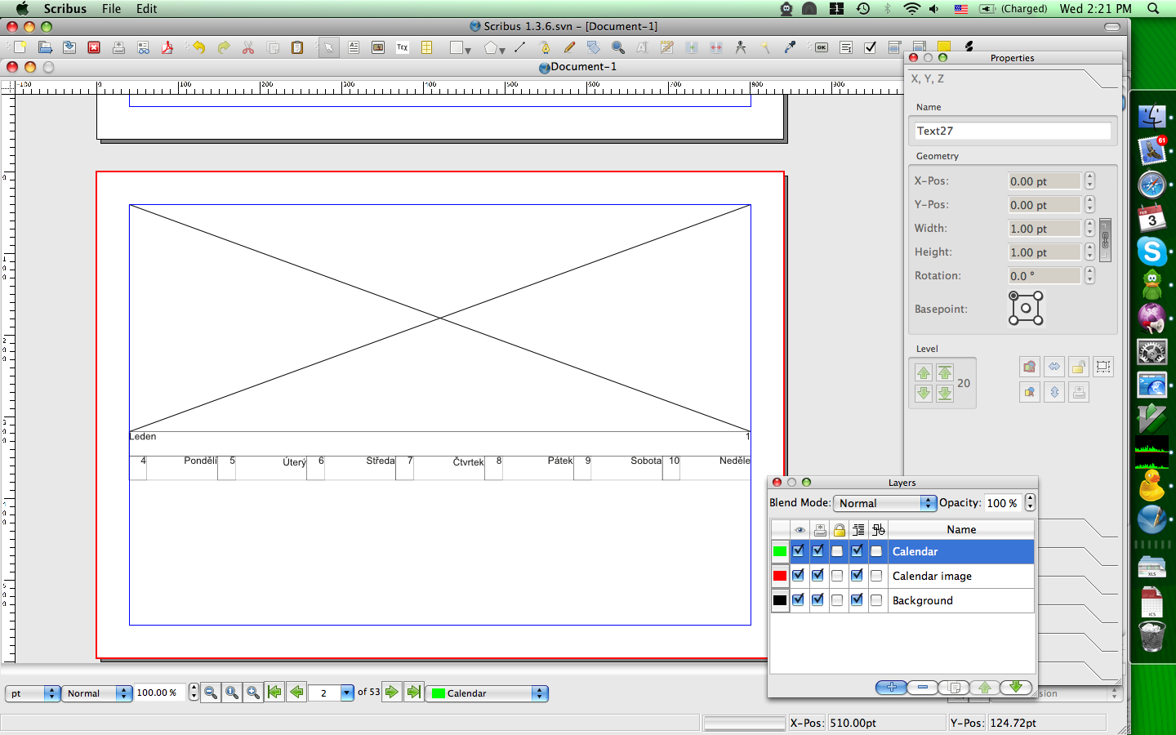Activate the Bezier curve pen tool
Screen dimensions: 1176x735
point(545,47)
